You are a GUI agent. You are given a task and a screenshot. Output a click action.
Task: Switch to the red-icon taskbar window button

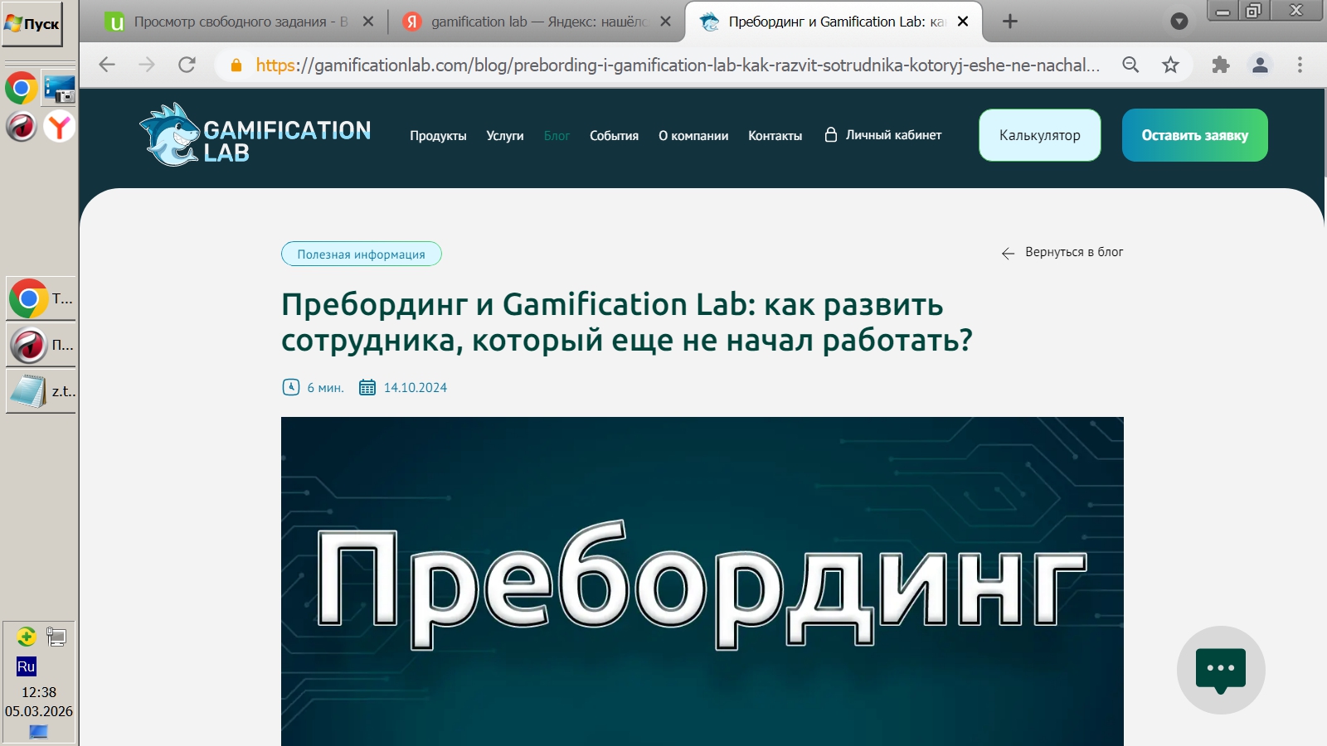[41, 344]
